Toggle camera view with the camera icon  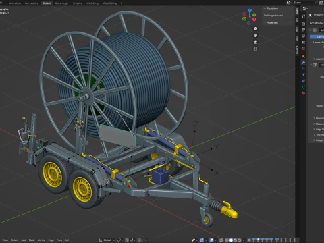pyautogui.click(x=255, y=42)
